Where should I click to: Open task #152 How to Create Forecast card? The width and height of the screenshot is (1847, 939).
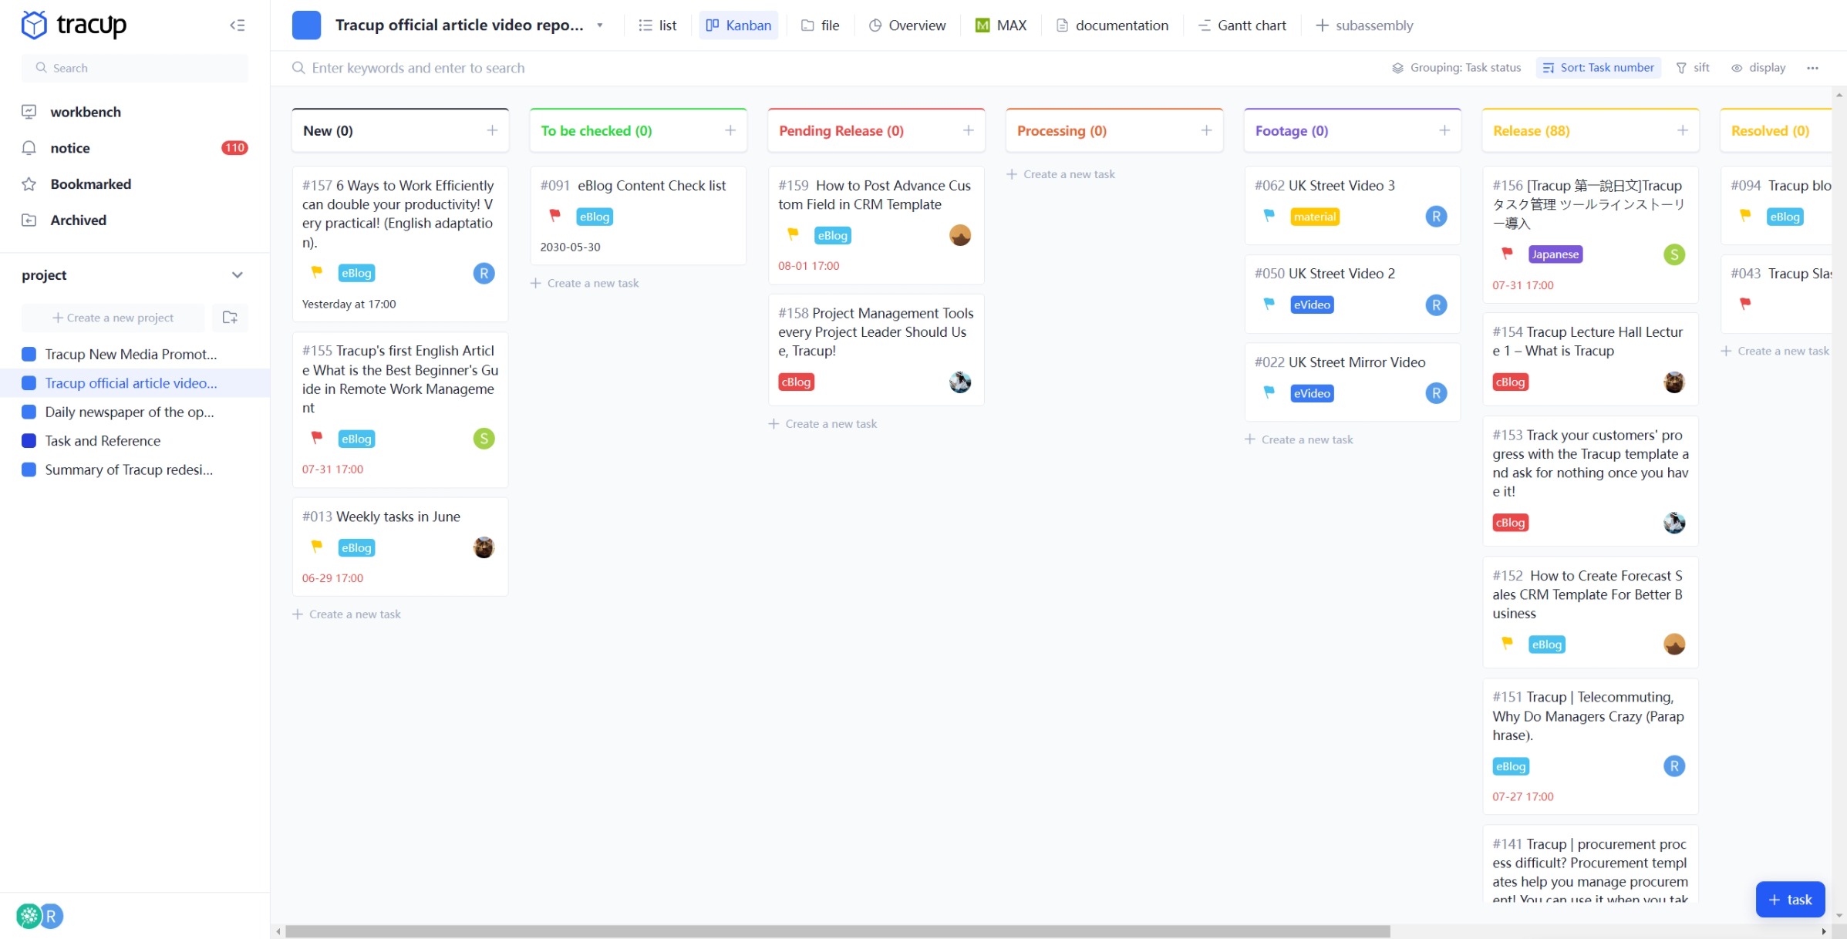[x=1590, y=612]
